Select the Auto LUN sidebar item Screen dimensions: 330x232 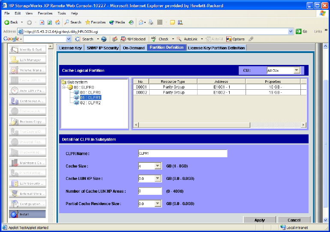pos(27,91)
